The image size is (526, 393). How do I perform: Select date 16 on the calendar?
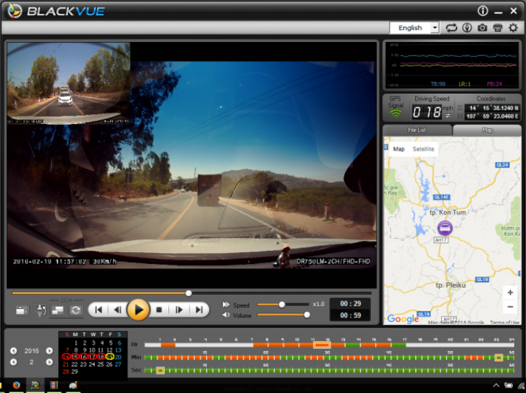pyautogui.click(x=84, y=357)
